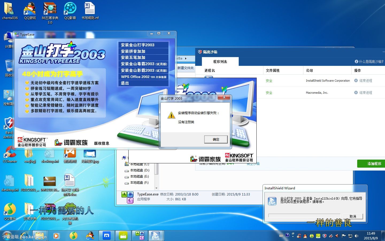Click 清空沙箱 link in sandbox window
Viewport: 385px width, 241px height.
[253, 164]
